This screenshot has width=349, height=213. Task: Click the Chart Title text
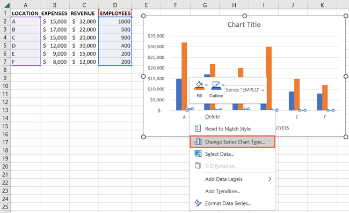coord(244,25)
